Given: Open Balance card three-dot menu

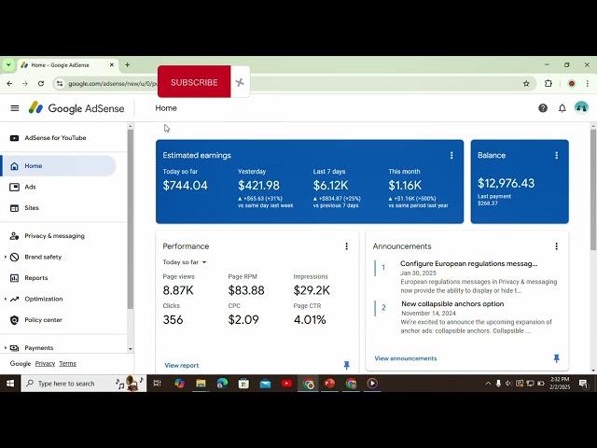Looking at the screenshot, I should (x=556, y=155).
